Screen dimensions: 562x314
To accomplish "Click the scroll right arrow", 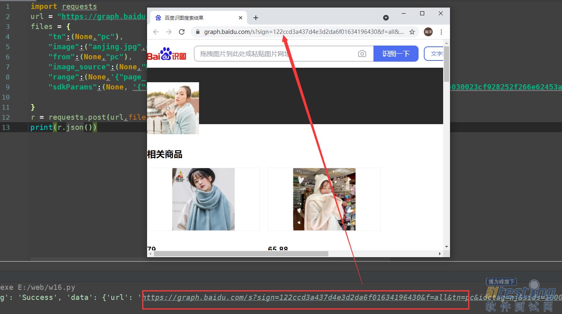I will pyautogui.click(x=440, y=254).
